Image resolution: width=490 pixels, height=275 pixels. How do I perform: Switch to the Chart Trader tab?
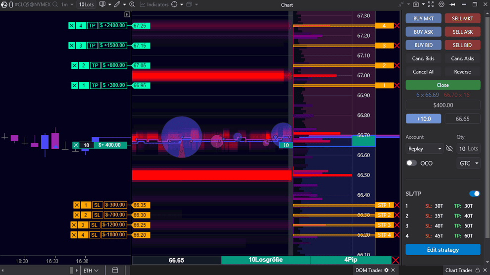(459, 270)
